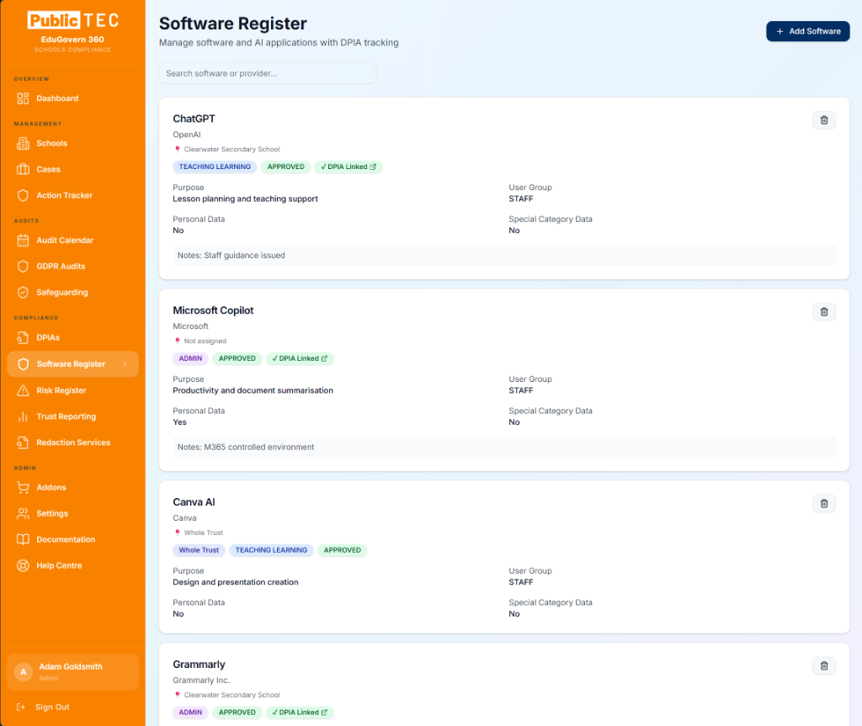Click the ADMIN tag on Grammarly
This screenshot has height=726, width=862.
(190, 713)
